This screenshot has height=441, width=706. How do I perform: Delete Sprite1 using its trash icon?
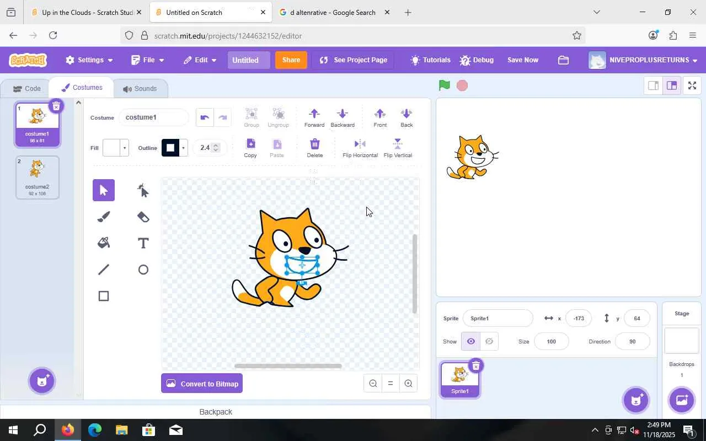(x=475, y=365)
